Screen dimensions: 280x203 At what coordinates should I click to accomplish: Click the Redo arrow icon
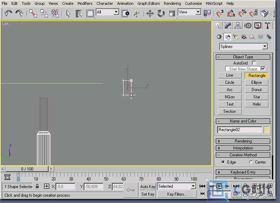click(19, 13)
